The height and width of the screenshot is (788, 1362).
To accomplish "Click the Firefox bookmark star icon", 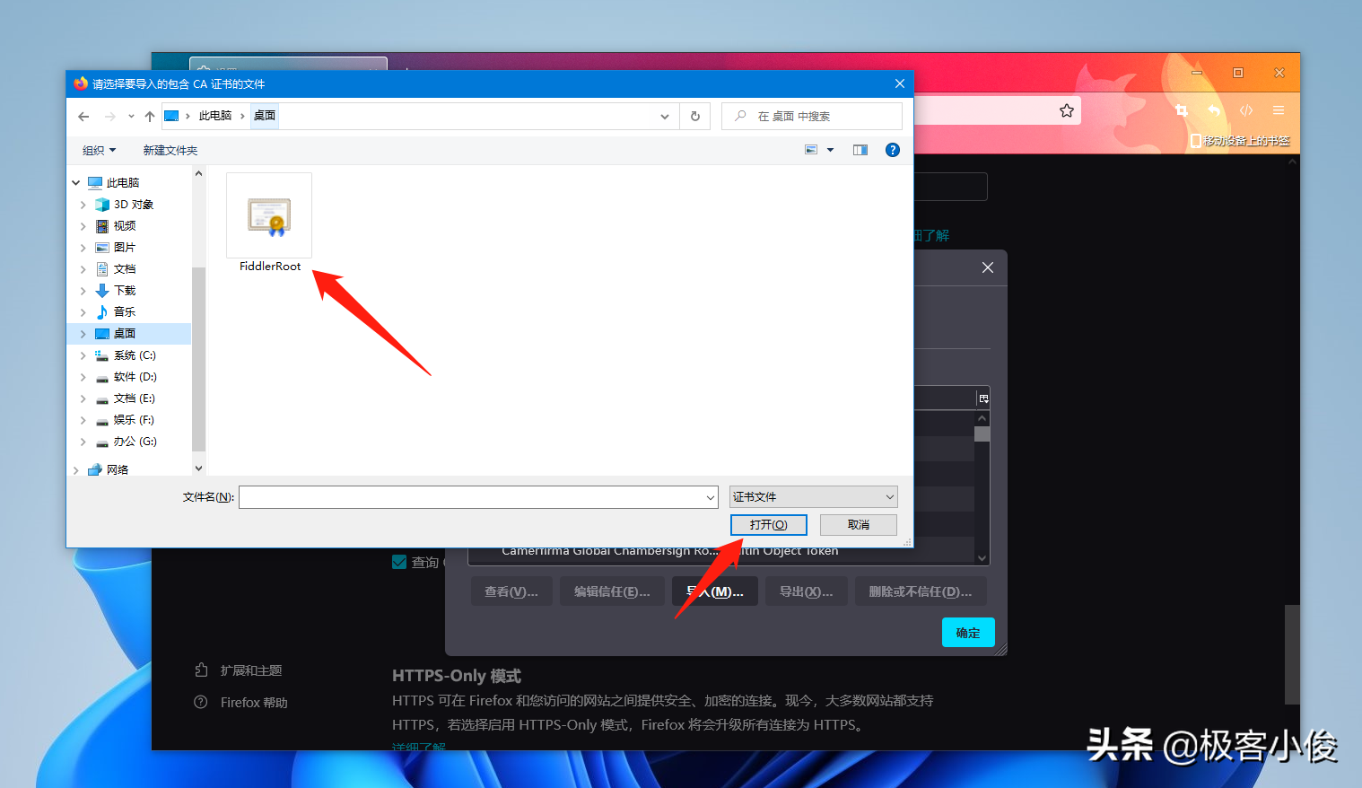I will (1067, 110).
